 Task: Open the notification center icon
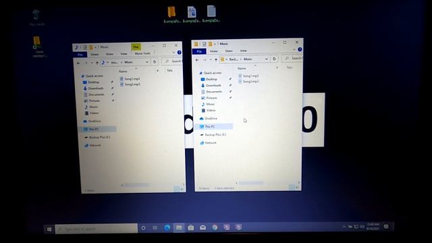[x=386, y=227]
